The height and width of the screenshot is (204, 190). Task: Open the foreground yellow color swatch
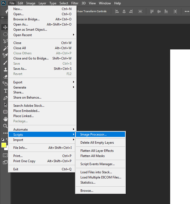point(4,145)
